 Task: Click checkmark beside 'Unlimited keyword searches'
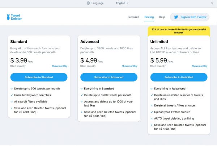point(12,94)
